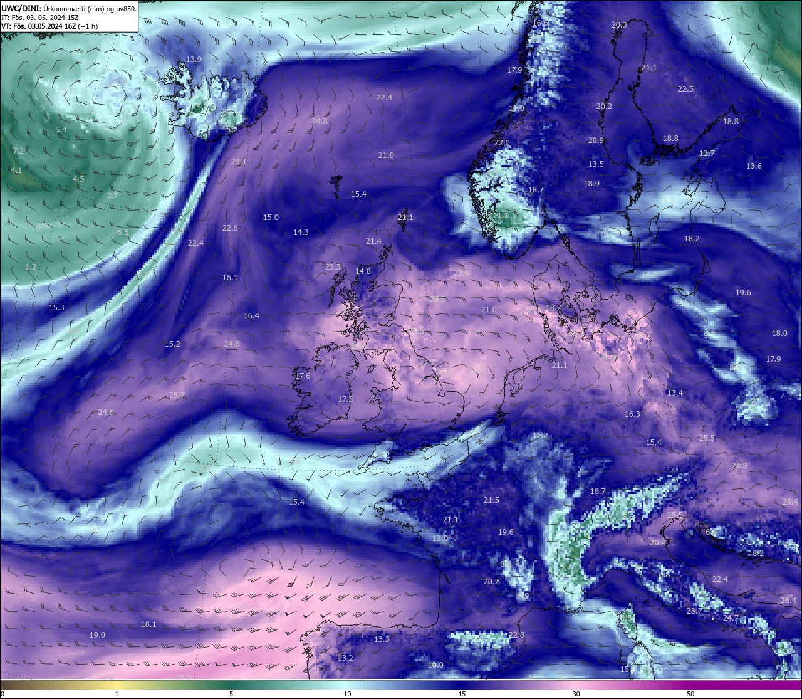Image resolution: width=802 pixels, height=699 pixels.
Task: Click the 21.4 value on the map
Action: click(373, 241)
